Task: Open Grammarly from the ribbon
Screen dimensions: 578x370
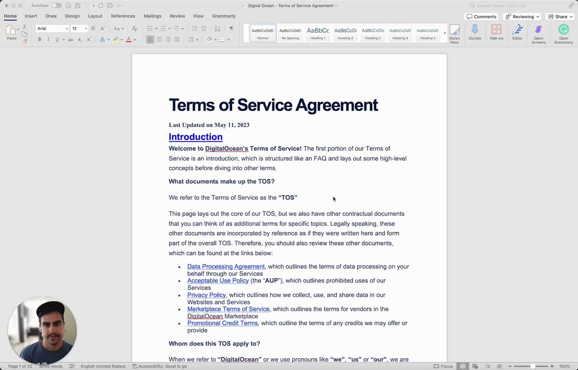Action: click(564, 34)
